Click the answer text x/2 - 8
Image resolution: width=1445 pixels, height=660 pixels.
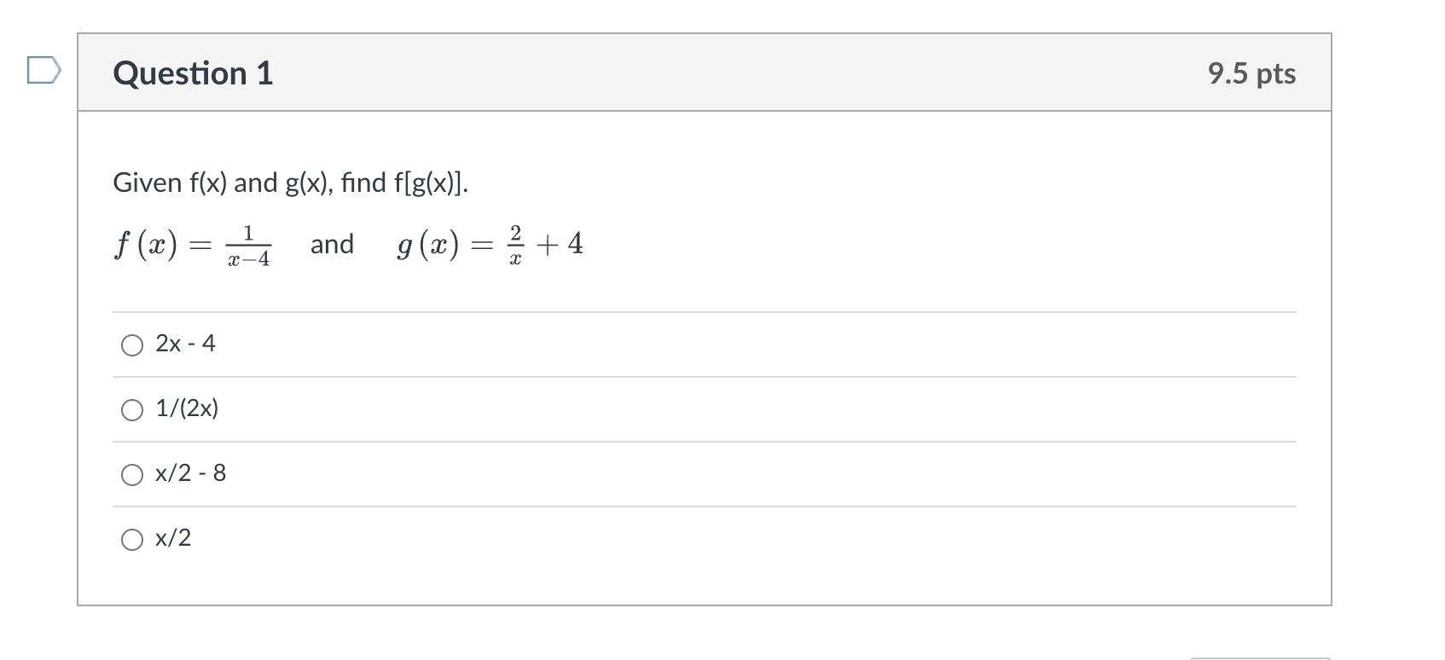tap(189, 474)
